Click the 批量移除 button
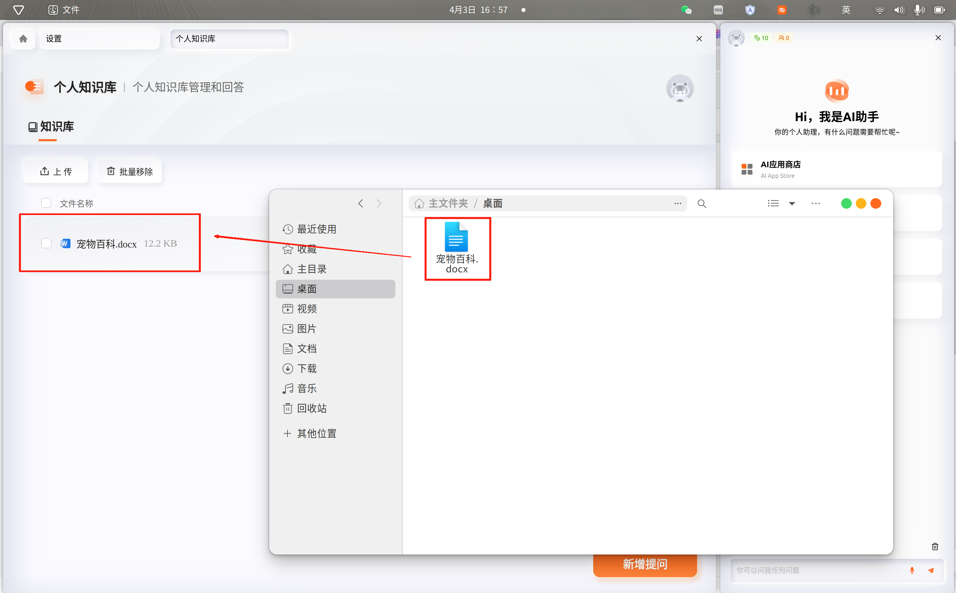 click(129, 171)
